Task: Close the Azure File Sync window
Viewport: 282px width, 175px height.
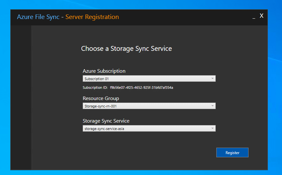Action: [262, 16]
